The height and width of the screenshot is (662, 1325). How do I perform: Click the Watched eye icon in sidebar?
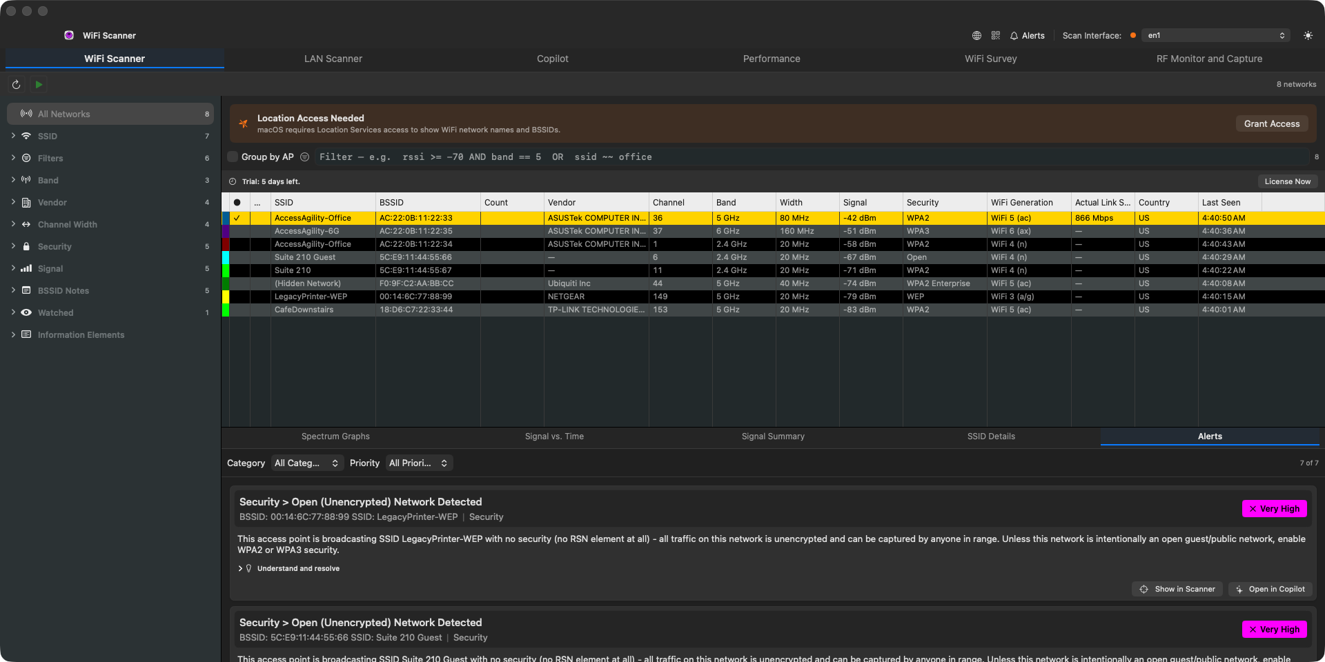[x=26, y=312]
